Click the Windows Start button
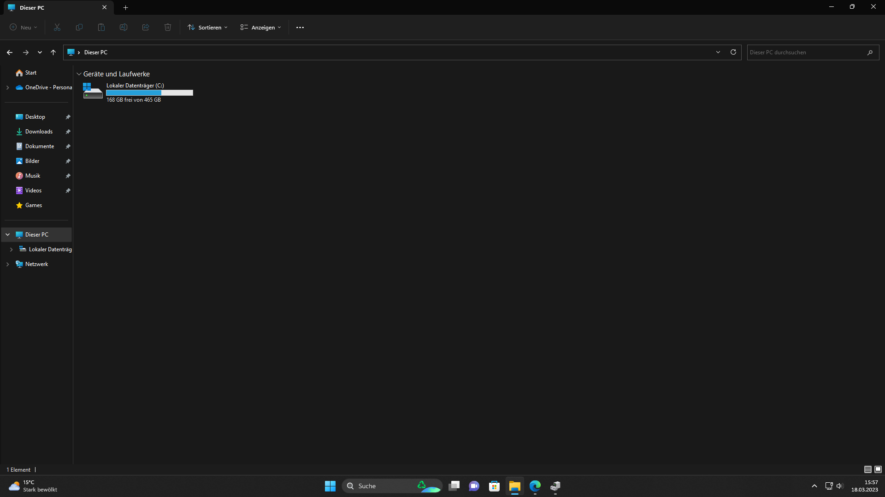 (330, 486)
